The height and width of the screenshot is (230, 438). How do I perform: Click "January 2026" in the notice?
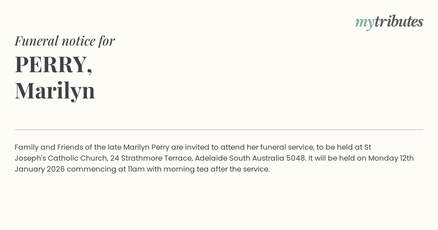tap(39, 169)
